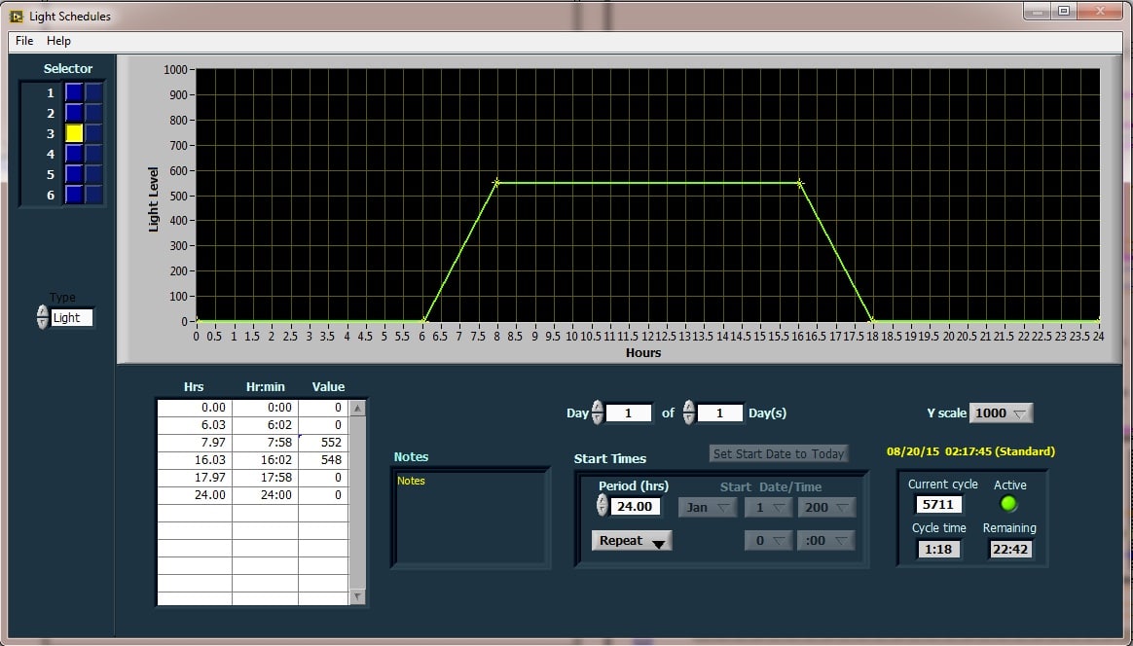This screenshot has height=646, width=1133.
Task: Click graph point at hour 6 baseline
Action: 423,320
